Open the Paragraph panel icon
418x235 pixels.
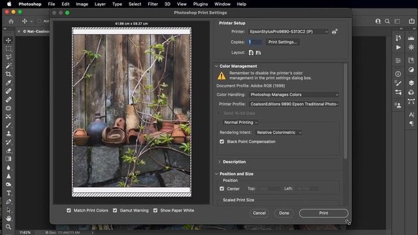tap(411, 123)
